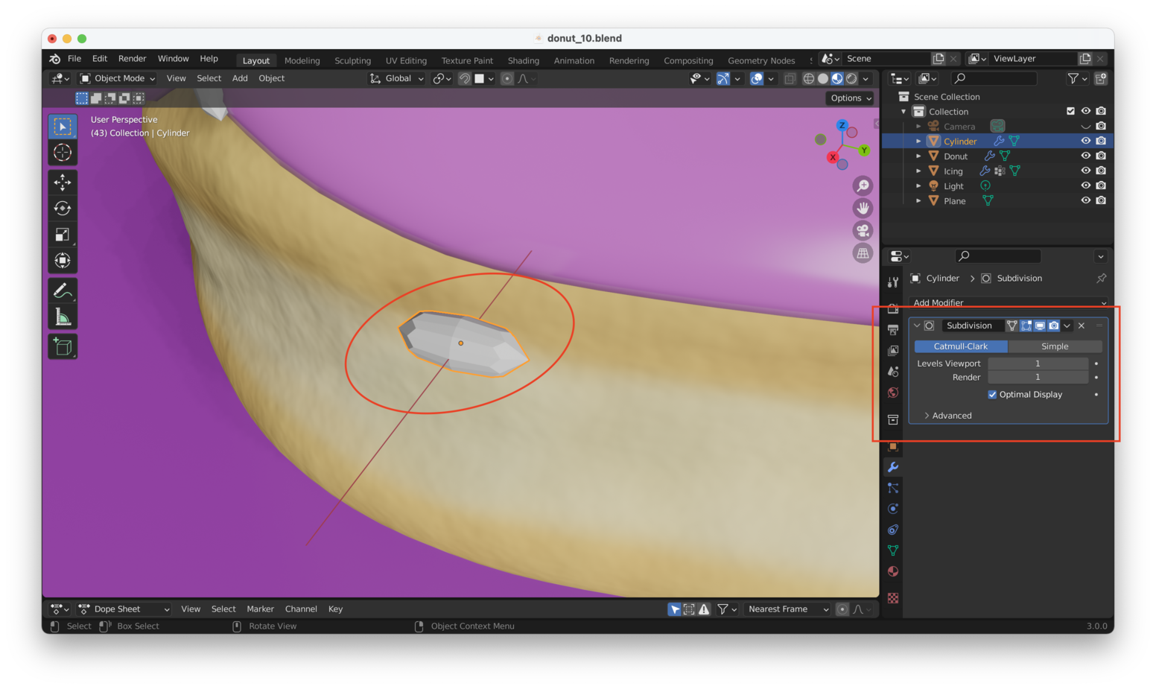Toggle Icing object visibility eye
This screenshot has height=689, width=1156.
1085,171
